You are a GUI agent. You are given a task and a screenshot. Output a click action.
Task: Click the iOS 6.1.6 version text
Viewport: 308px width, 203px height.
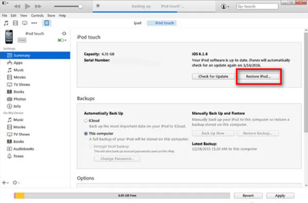tap(200, 54)
